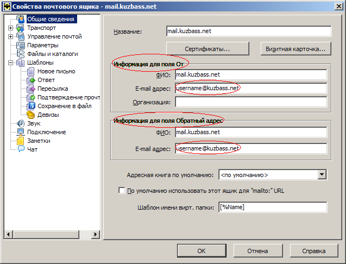Viewport: 346px width, 264px height.
Task: Click virtual folder name template field
Action: (x=273, y=207)
